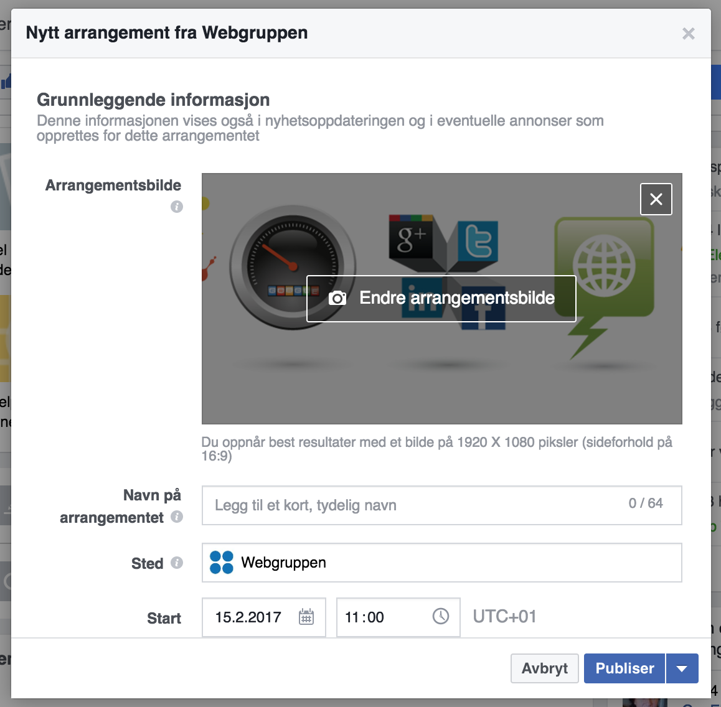The height and width of the screenshot is (707, 721).
Task: Click the Sted field showing Webgruppen
Action: (x=441, y=563)
